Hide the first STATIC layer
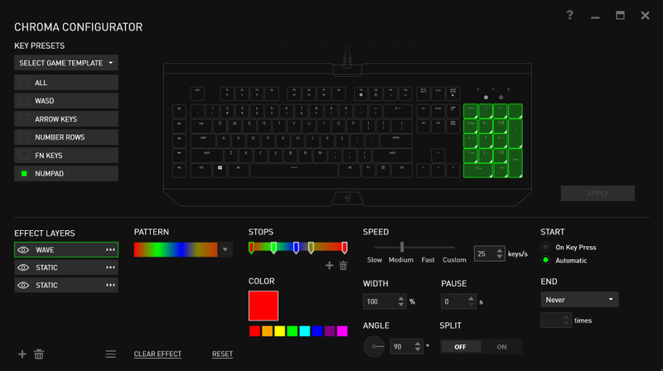Screen dimensions: 663x371 [x=23, y=267]
